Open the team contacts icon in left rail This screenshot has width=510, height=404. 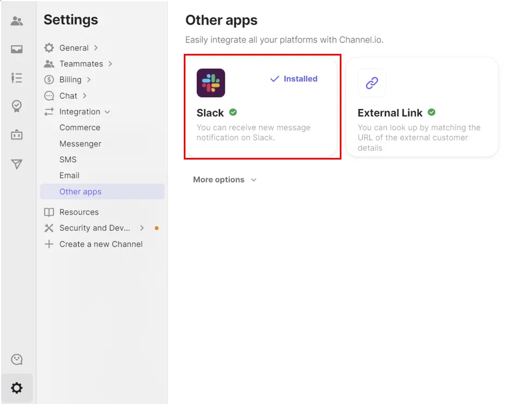(17, 21)
